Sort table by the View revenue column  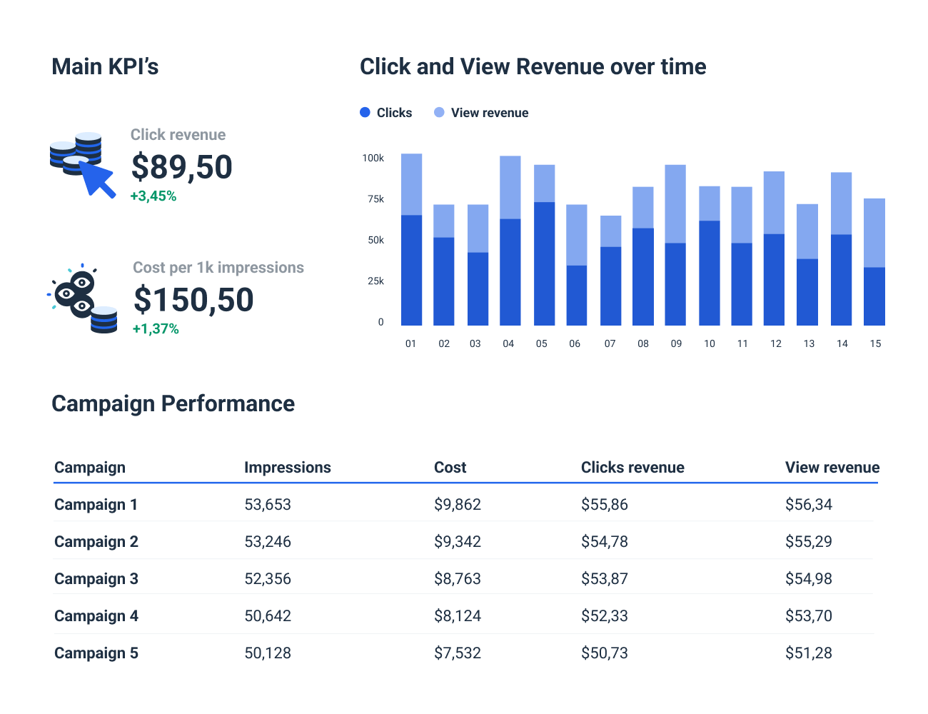[831, 467]
